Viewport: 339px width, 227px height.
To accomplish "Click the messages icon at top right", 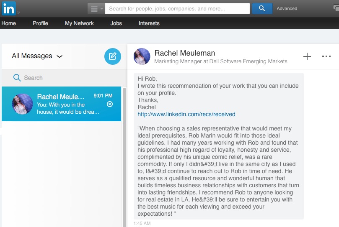I will 336,8.
